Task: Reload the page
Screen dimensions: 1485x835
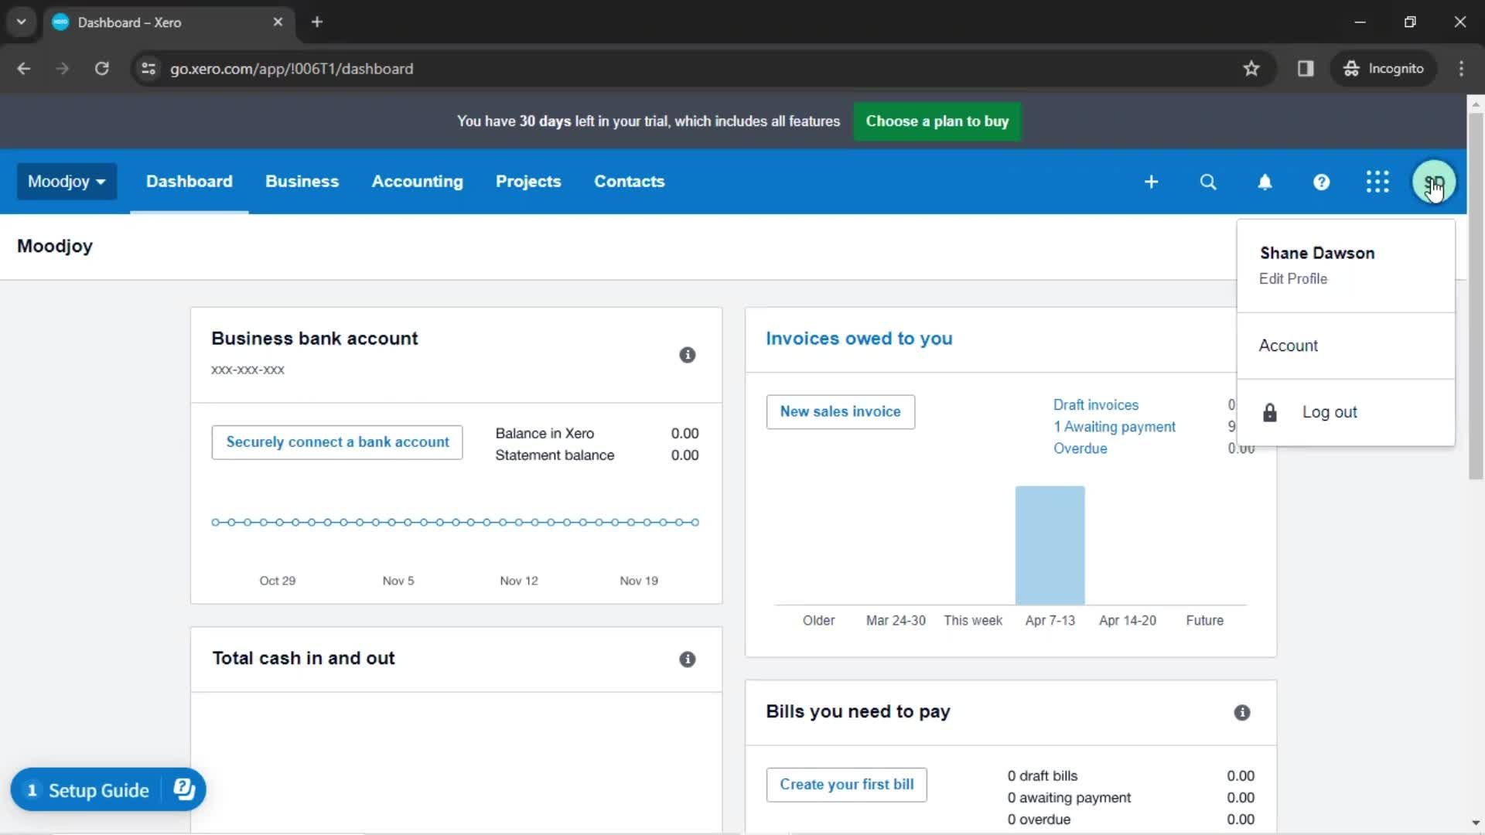Action: click(101, 69)
